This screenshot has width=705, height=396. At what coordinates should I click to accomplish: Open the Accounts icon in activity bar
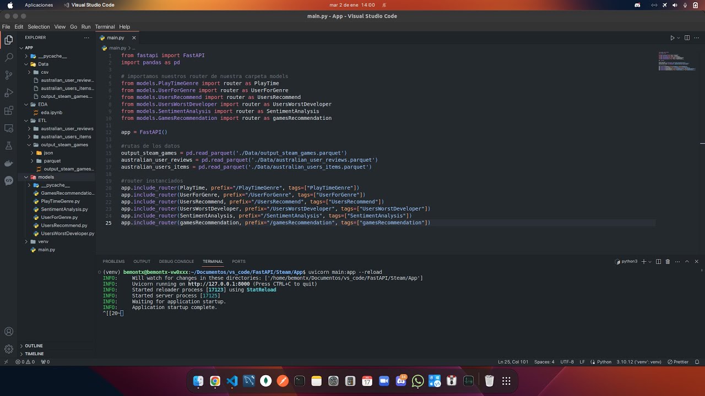point(9,332)
